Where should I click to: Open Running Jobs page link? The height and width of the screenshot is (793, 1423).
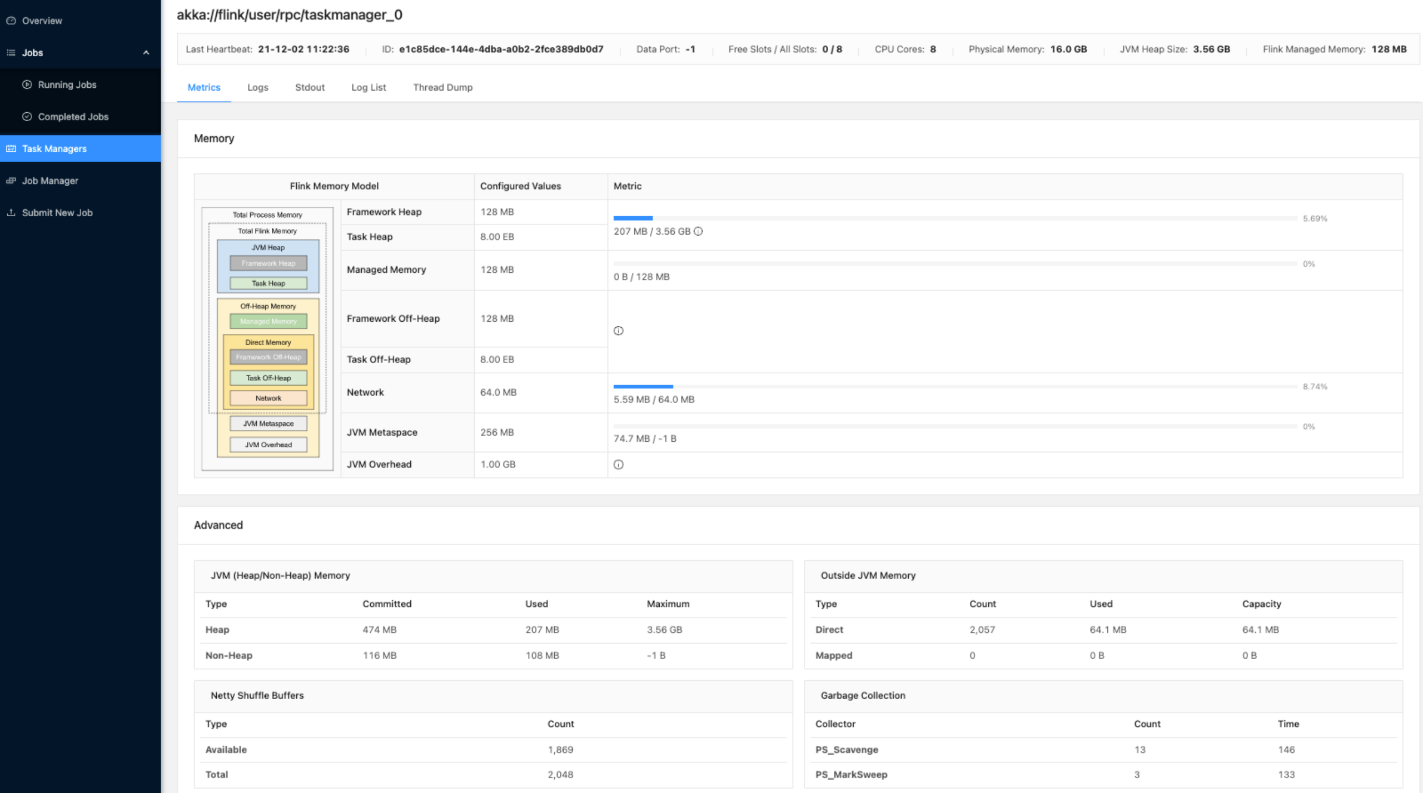tap(67, 84)
